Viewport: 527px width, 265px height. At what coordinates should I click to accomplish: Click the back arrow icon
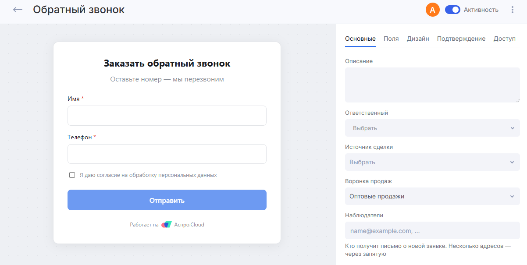[18, 10]
